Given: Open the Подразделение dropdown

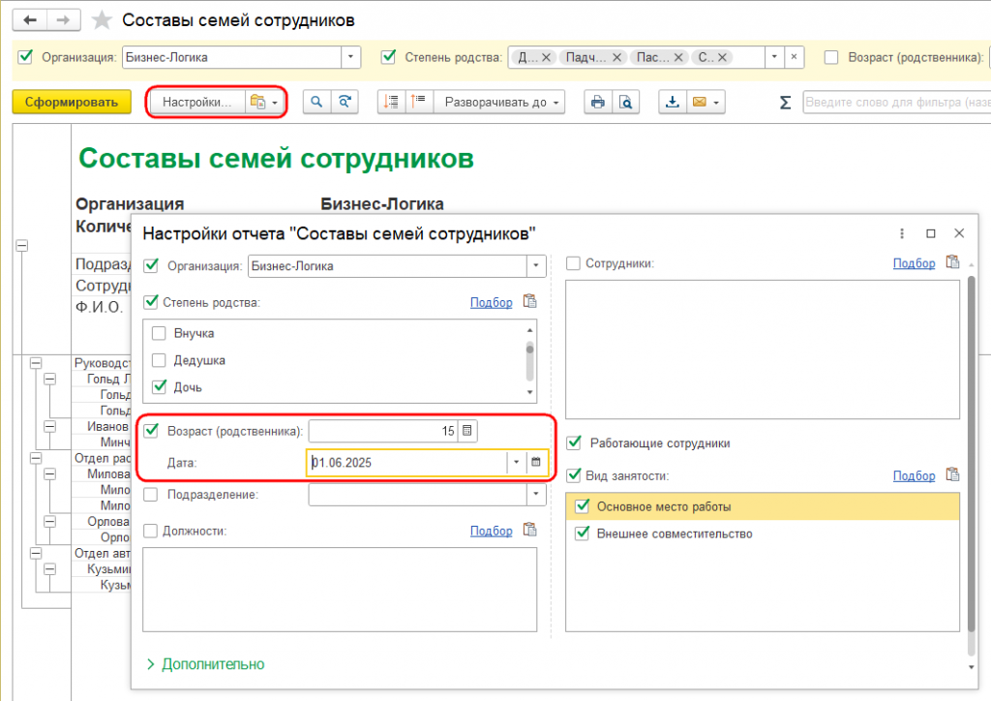Looking at the screenshot, I should pyautogui.click(x=536, y=495).
